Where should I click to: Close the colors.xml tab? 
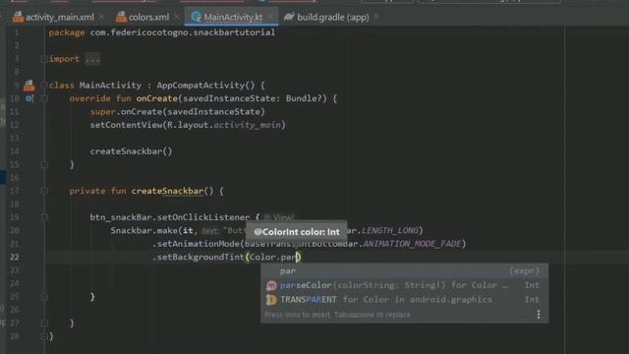(177, 18)
